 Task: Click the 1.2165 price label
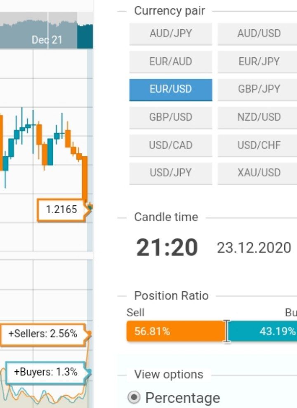61,210
